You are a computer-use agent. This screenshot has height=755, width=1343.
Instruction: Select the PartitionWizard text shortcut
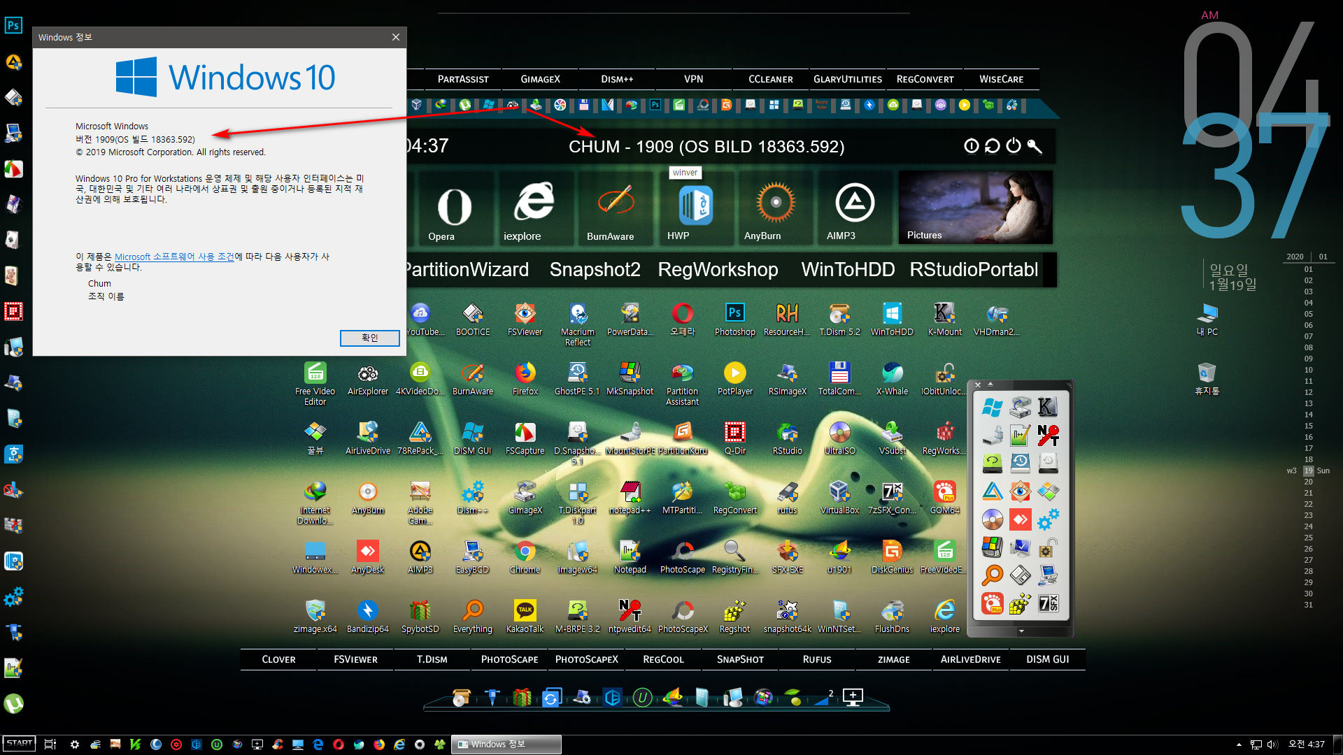coord(467,269)
